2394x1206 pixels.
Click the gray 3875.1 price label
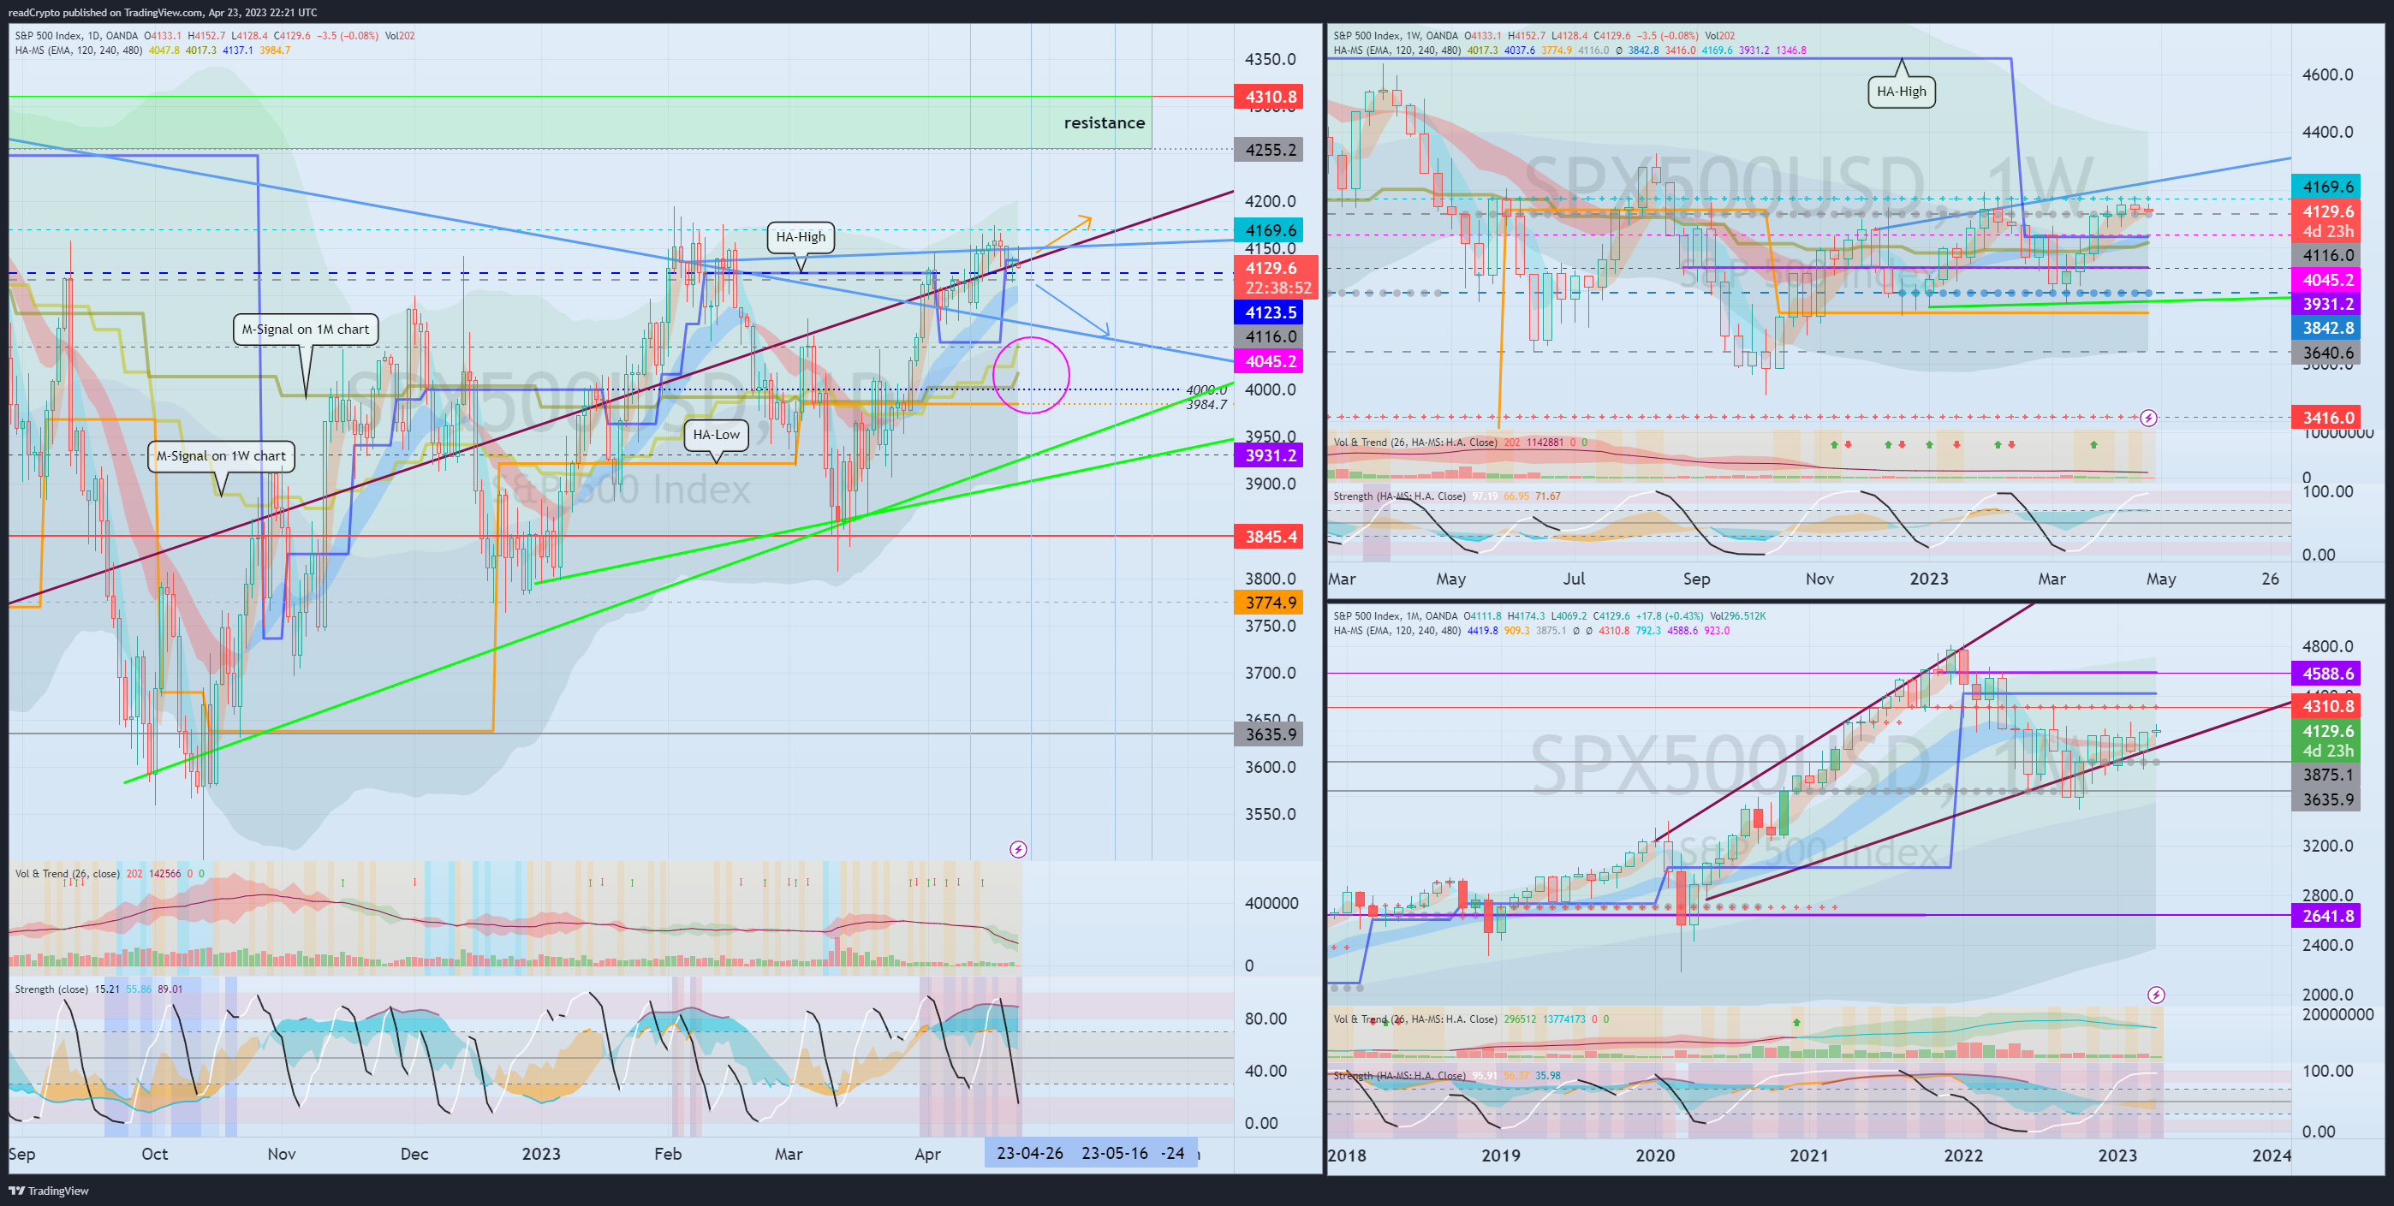(2327, 775)
